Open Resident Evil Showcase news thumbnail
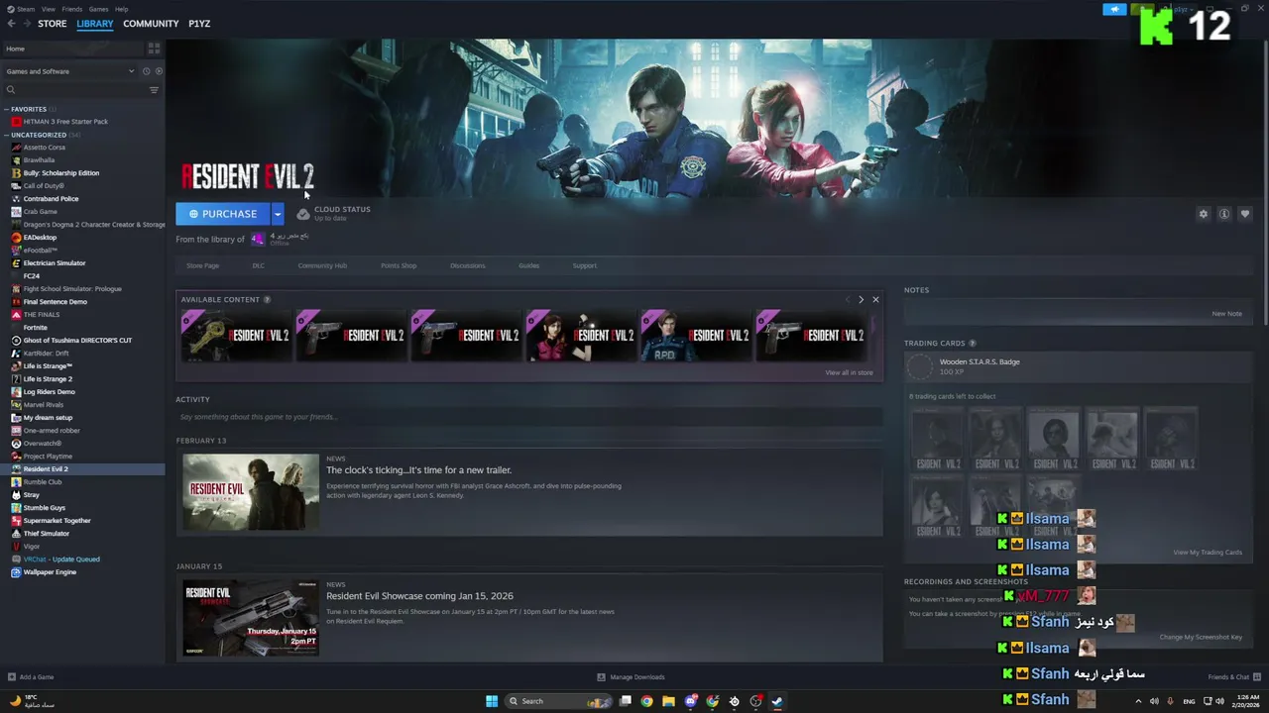This screenshot has width=1269, height=713. click(251, 618)
